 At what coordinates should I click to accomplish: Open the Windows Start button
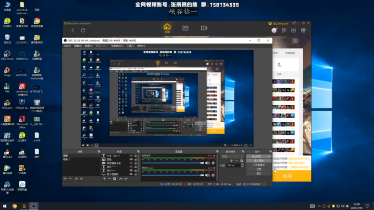click(4, 206)
